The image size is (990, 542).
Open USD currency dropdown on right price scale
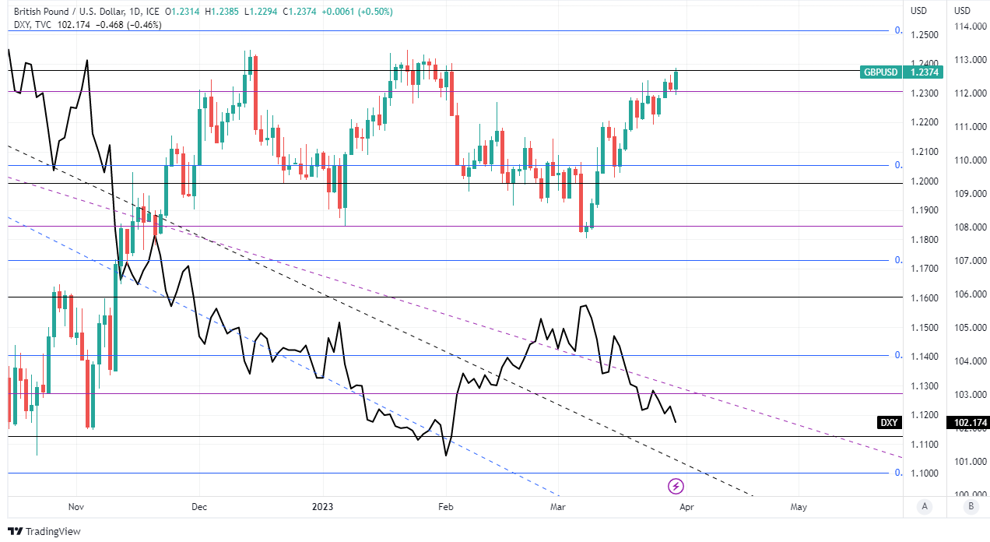(963, 11)
